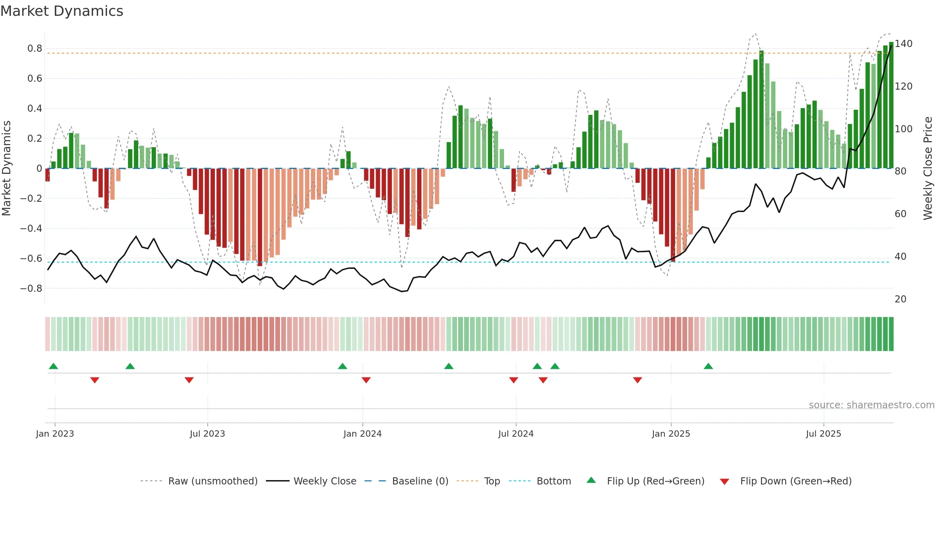Click the green Flip Up marker around April 2024
The height and width of the screenshot is (533, 948).
click(x=449, y=366)
